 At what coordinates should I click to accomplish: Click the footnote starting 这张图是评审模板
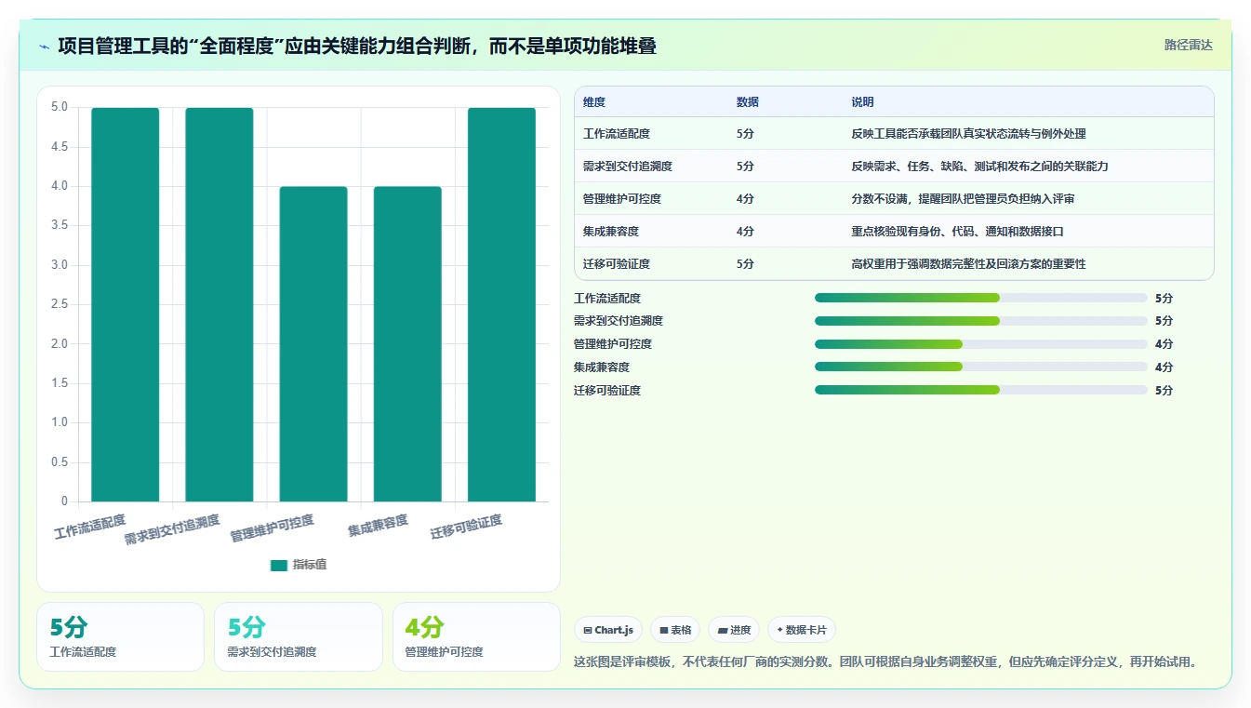tap(887, 662)
